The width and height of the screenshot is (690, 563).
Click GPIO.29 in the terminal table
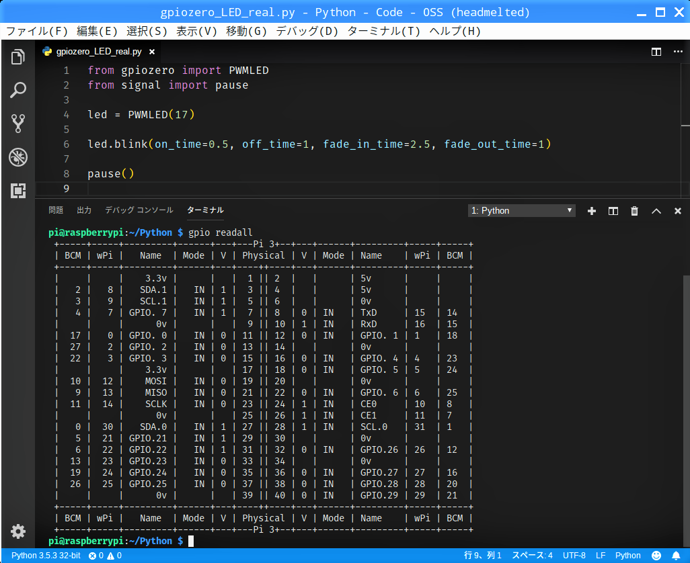click(x=379, y=495)
